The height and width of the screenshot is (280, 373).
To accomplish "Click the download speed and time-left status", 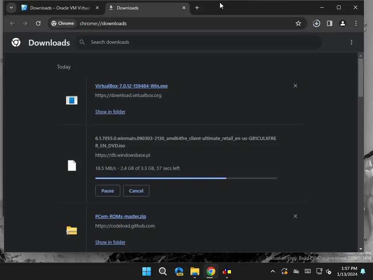I will [x=137, y=168].
